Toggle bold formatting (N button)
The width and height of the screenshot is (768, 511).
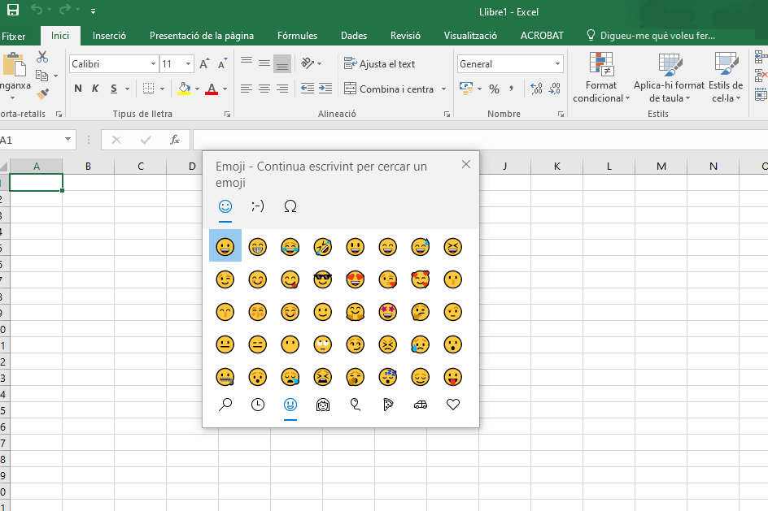point(78,89)
